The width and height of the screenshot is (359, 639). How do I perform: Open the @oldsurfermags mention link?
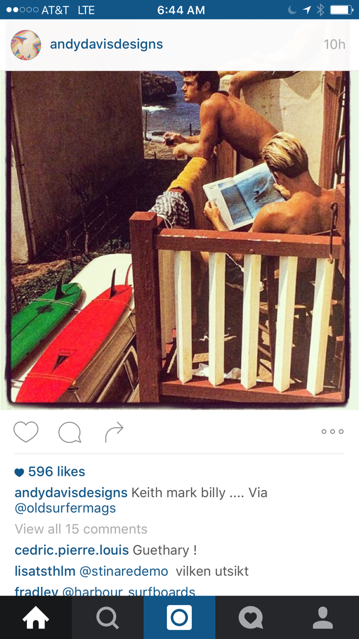pyautogui.click(x=65, y=508)
